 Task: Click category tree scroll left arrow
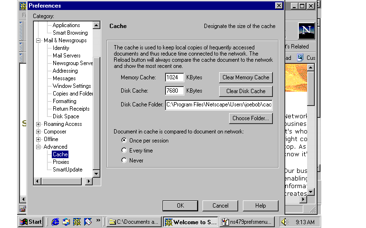click(38, 181)
